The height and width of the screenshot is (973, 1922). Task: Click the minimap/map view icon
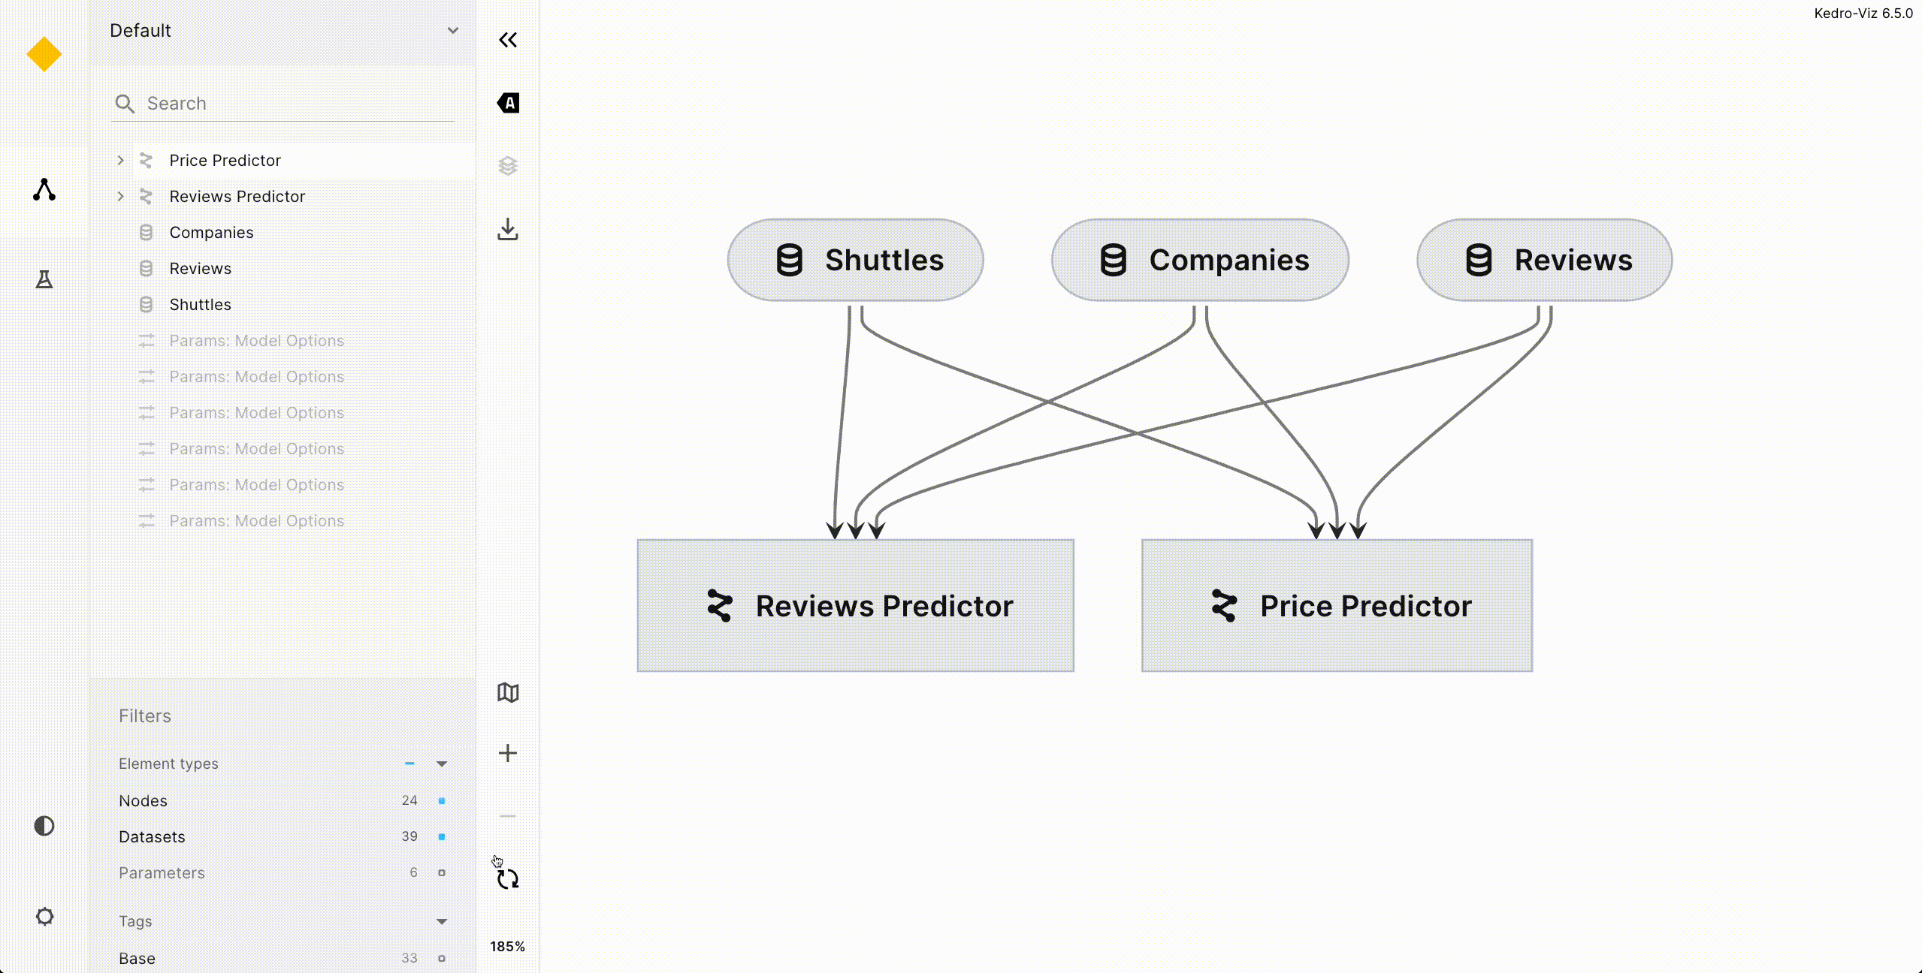point(508,692)
